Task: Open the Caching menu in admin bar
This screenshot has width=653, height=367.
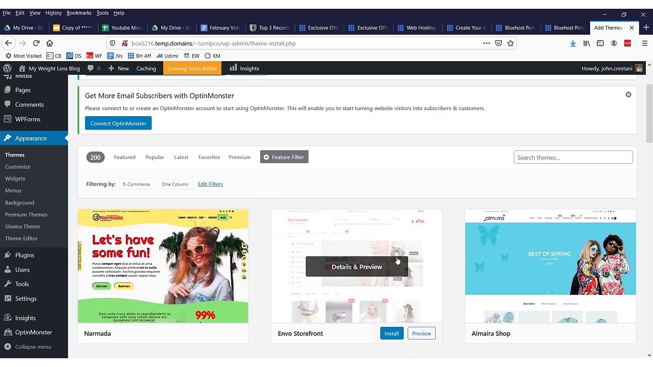Action: point(146,68)
